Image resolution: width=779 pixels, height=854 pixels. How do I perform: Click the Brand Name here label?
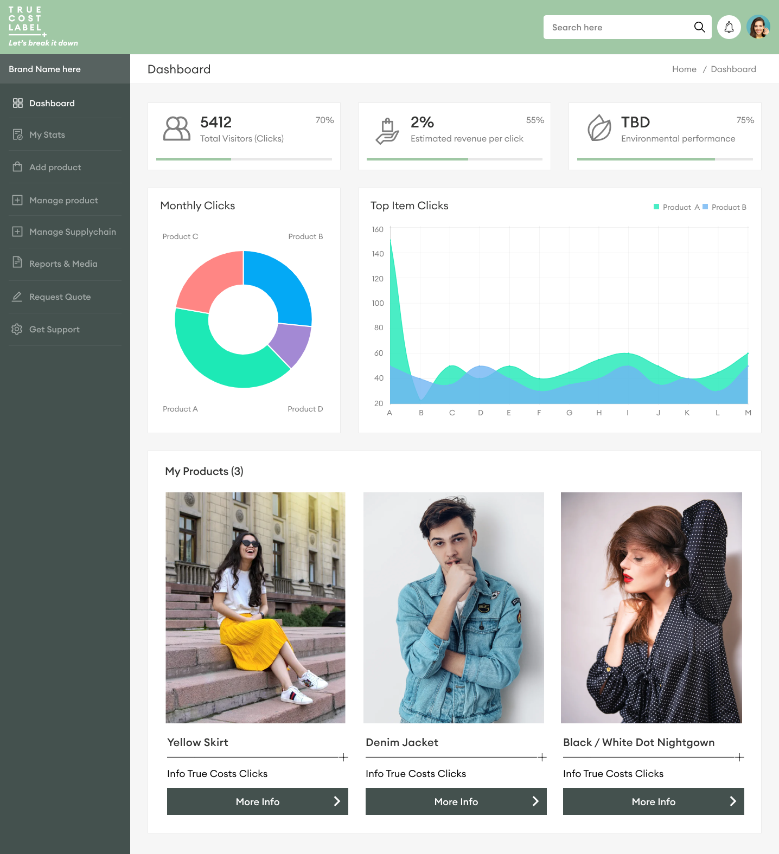pos(44,69)
